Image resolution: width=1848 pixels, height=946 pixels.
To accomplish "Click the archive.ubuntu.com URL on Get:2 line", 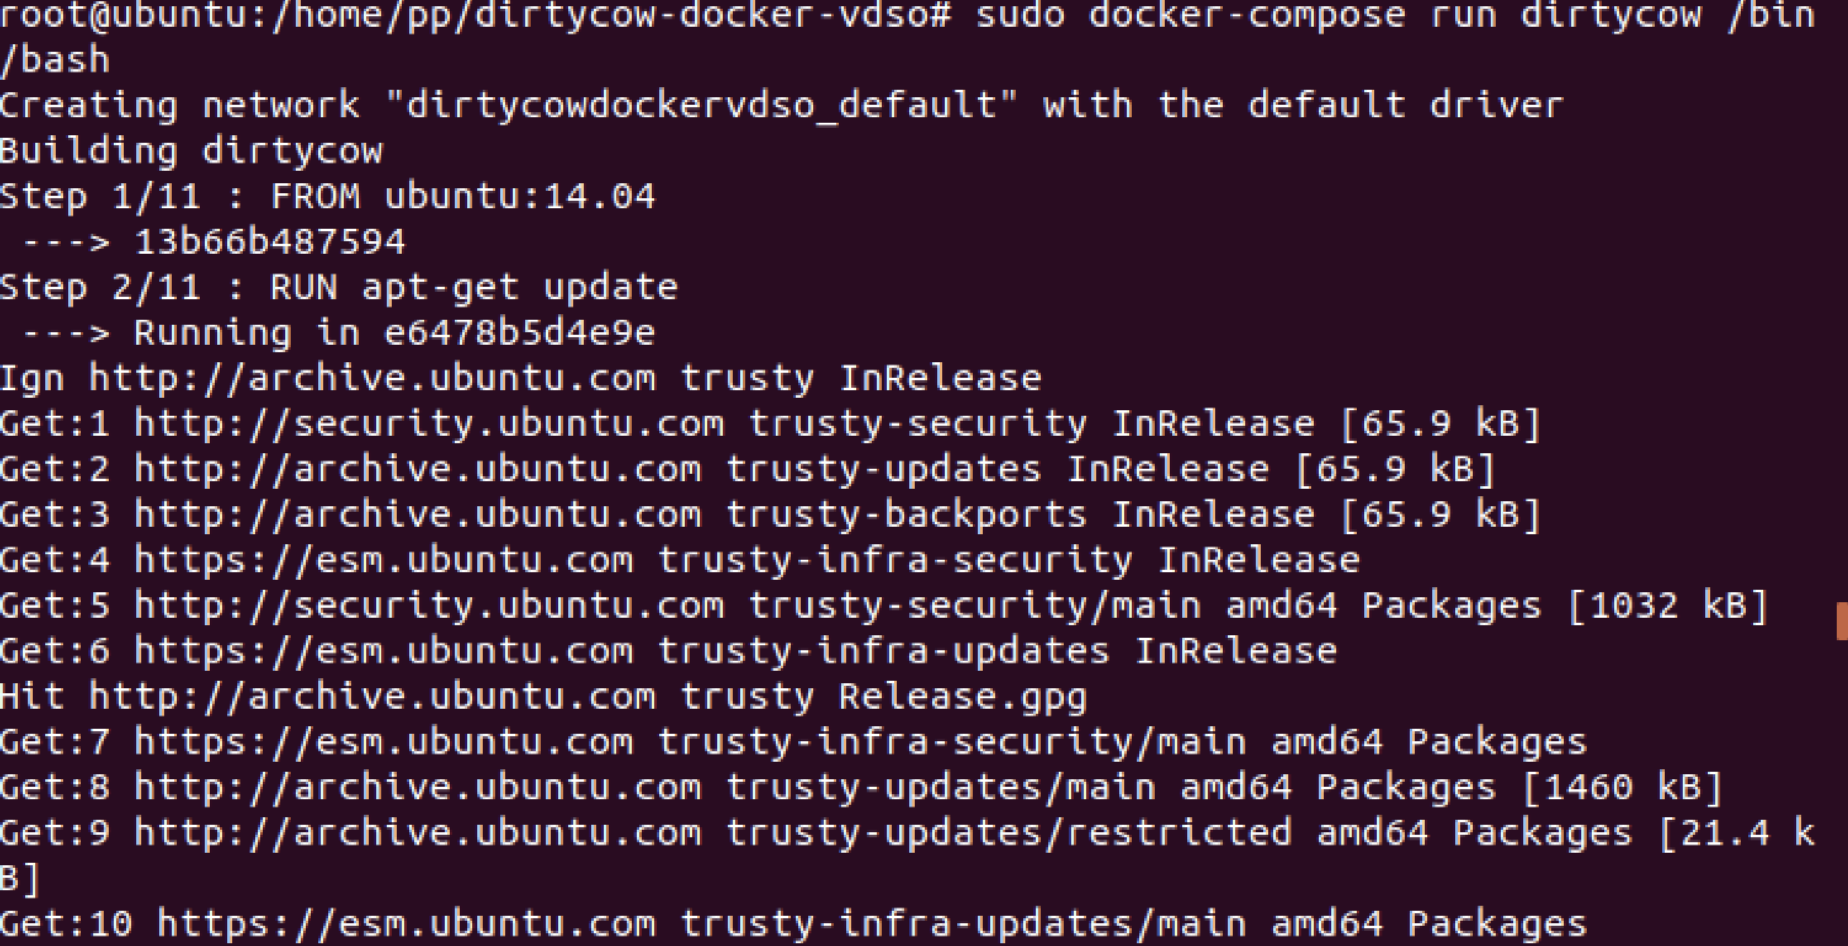I will (x=418, y=470).
